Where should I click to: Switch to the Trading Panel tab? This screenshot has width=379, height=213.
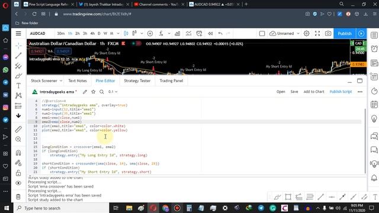171,80
